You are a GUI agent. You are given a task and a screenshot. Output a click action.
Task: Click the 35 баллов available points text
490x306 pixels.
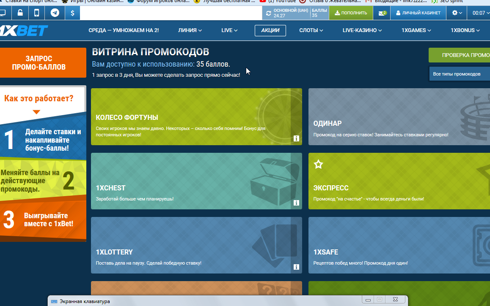coord(213,64)
